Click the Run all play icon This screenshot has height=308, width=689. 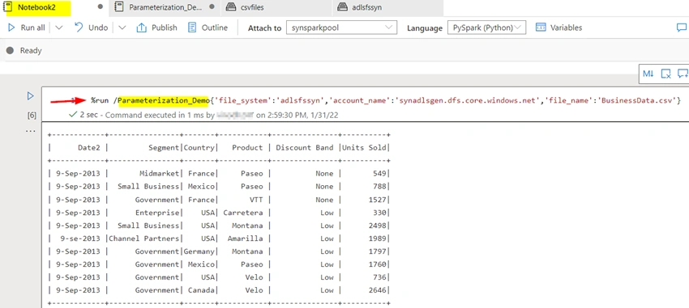click(11, 27)
